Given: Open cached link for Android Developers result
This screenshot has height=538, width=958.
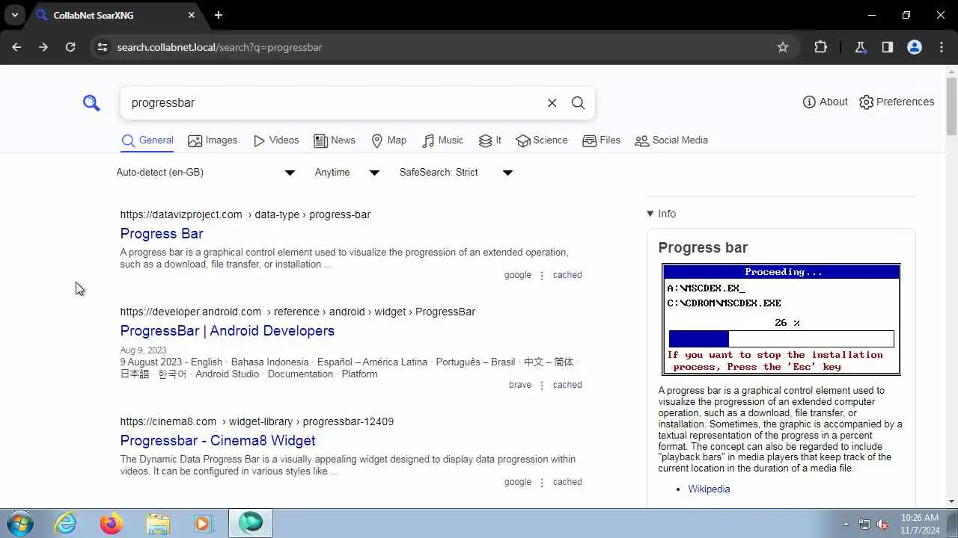Looking at the screenshot, I should click(567, 385).
